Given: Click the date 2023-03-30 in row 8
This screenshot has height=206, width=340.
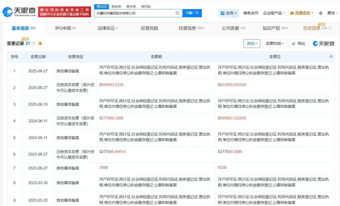Looking at the screenshot, I should pyautogui.click(x=38, y=183).
